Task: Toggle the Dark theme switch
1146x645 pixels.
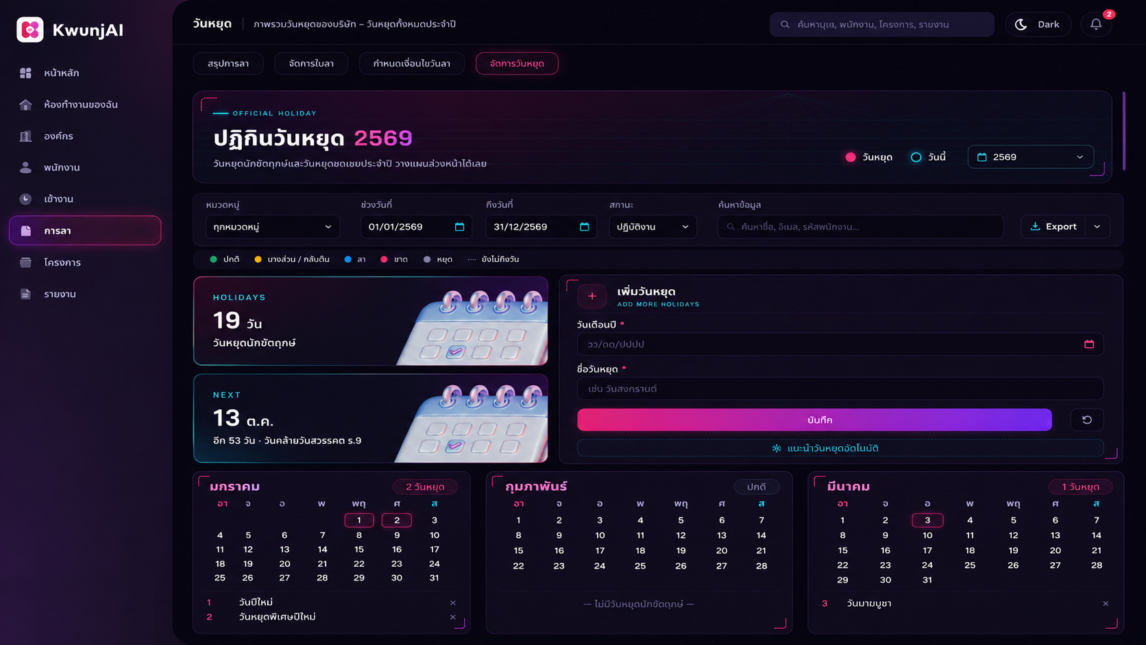Action: pos(1038,24)
